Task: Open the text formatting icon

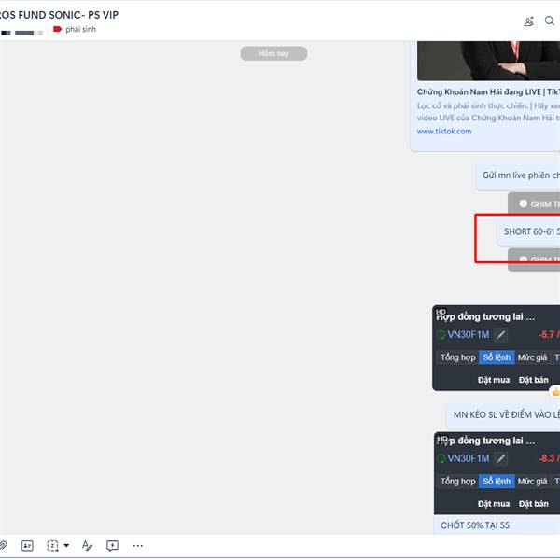Action: point(87,545)
